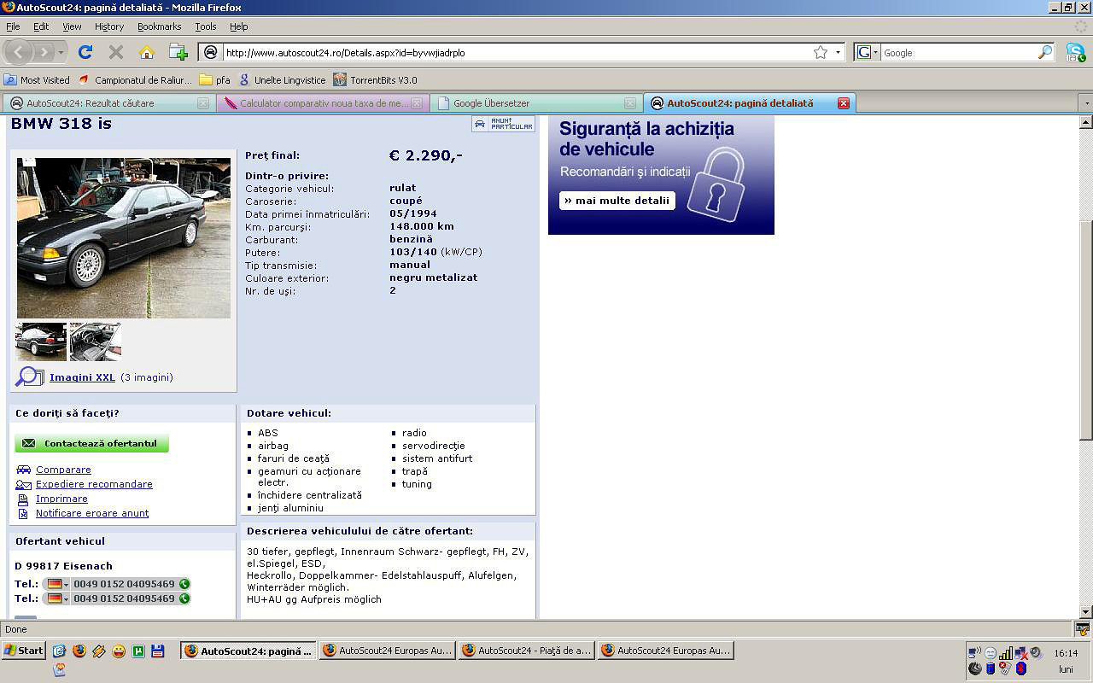Run the search with the magnifier icon

(1045, 52)
